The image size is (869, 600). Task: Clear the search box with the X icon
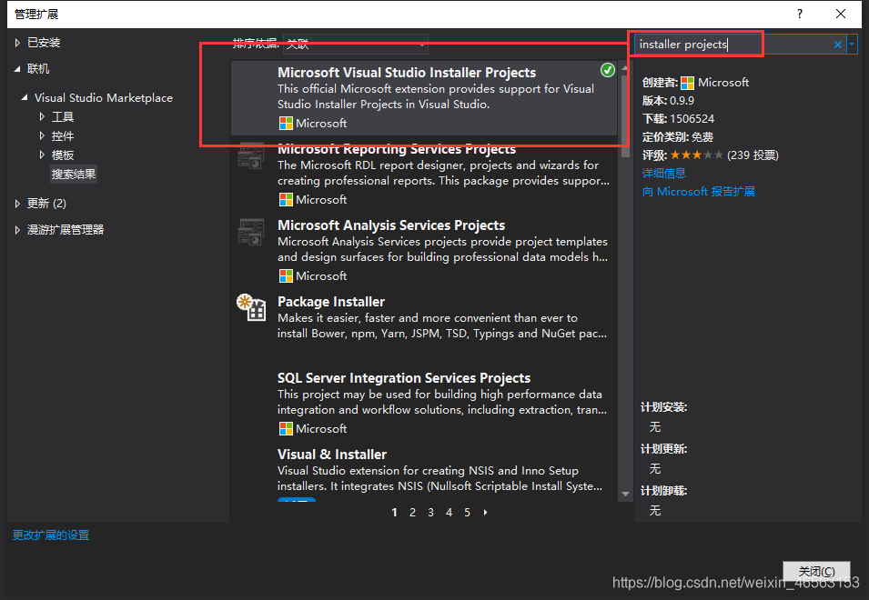click(837, 45)
